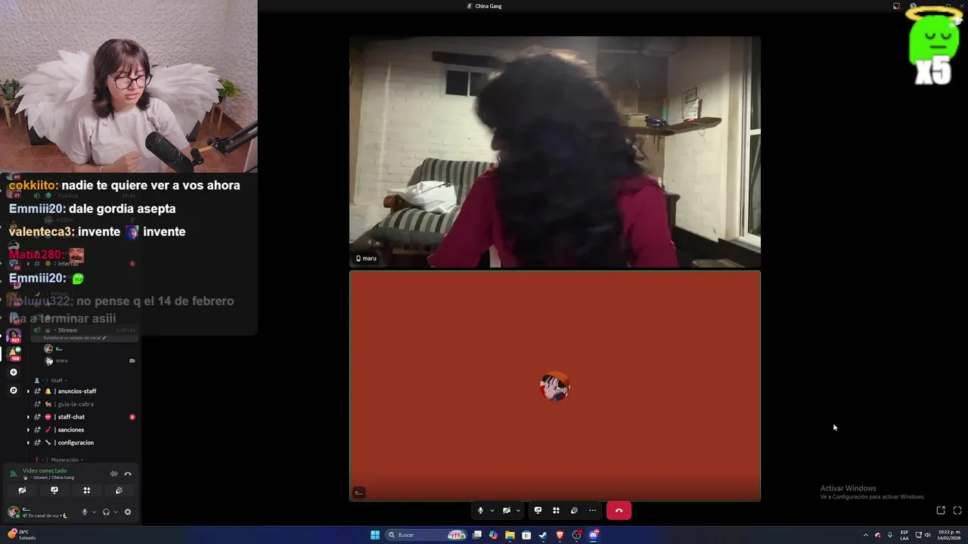Collapse the Staff category
968x544 pixels.
pos(51,380)
